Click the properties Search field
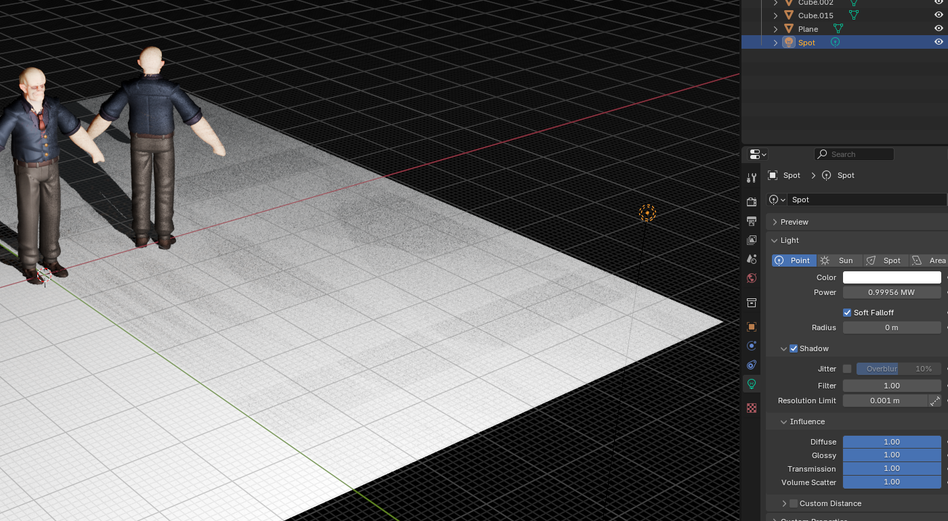This screenshot has height=521, width=948. (x=854, y=154)
